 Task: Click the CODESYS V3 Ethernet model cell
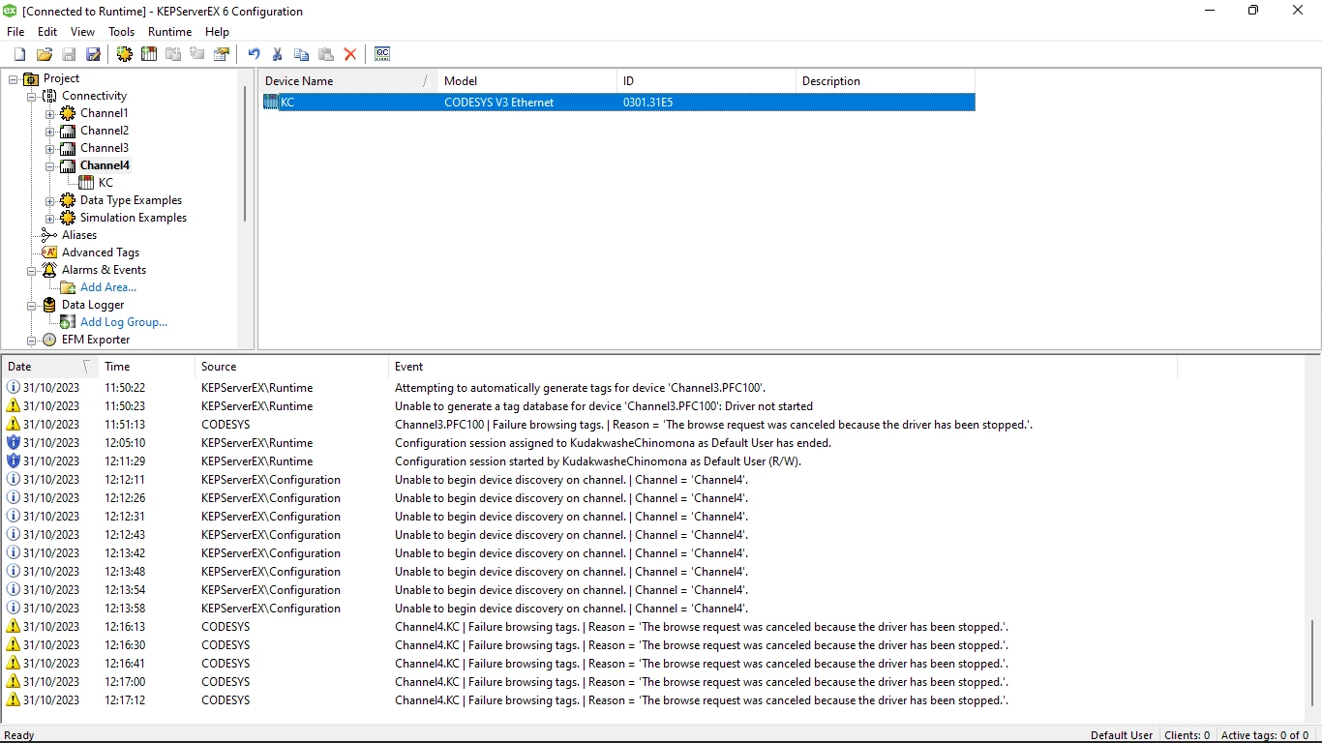[498, 103]
